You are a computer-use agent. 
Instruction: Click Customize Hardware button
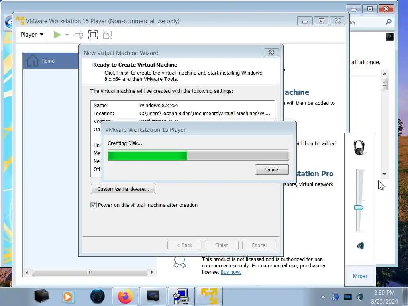[x=124, y=189]
